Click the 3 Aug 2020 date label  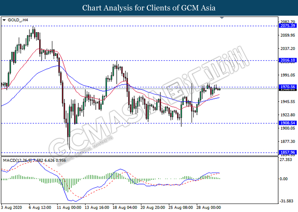(x=11, y=208)
